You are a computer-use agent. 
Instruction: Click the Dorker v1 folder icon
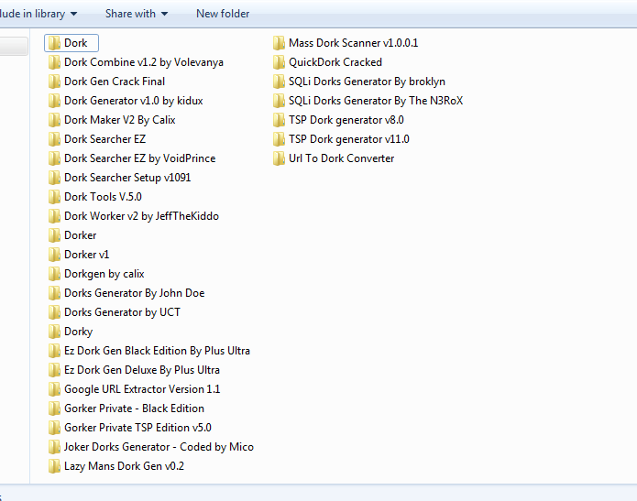click(54, 255)
